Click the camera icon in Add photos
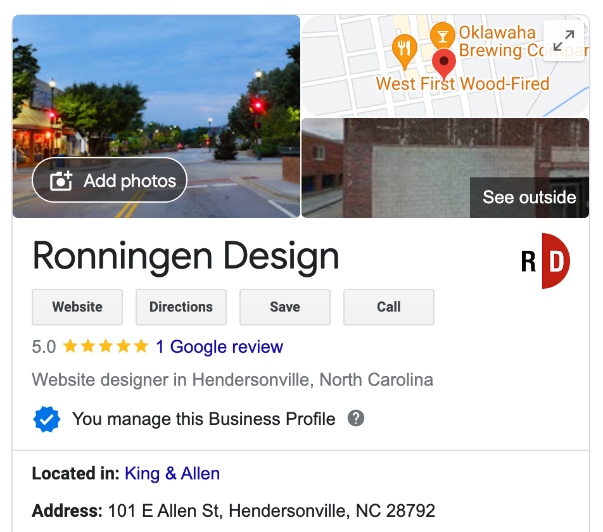 61,180
